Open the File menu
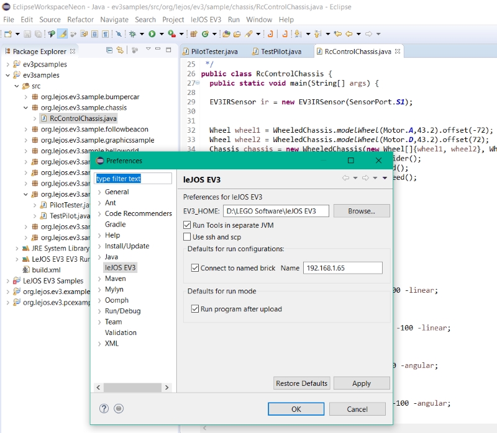The width and height of the screenshot is (497, 433). tap(9, 20)
